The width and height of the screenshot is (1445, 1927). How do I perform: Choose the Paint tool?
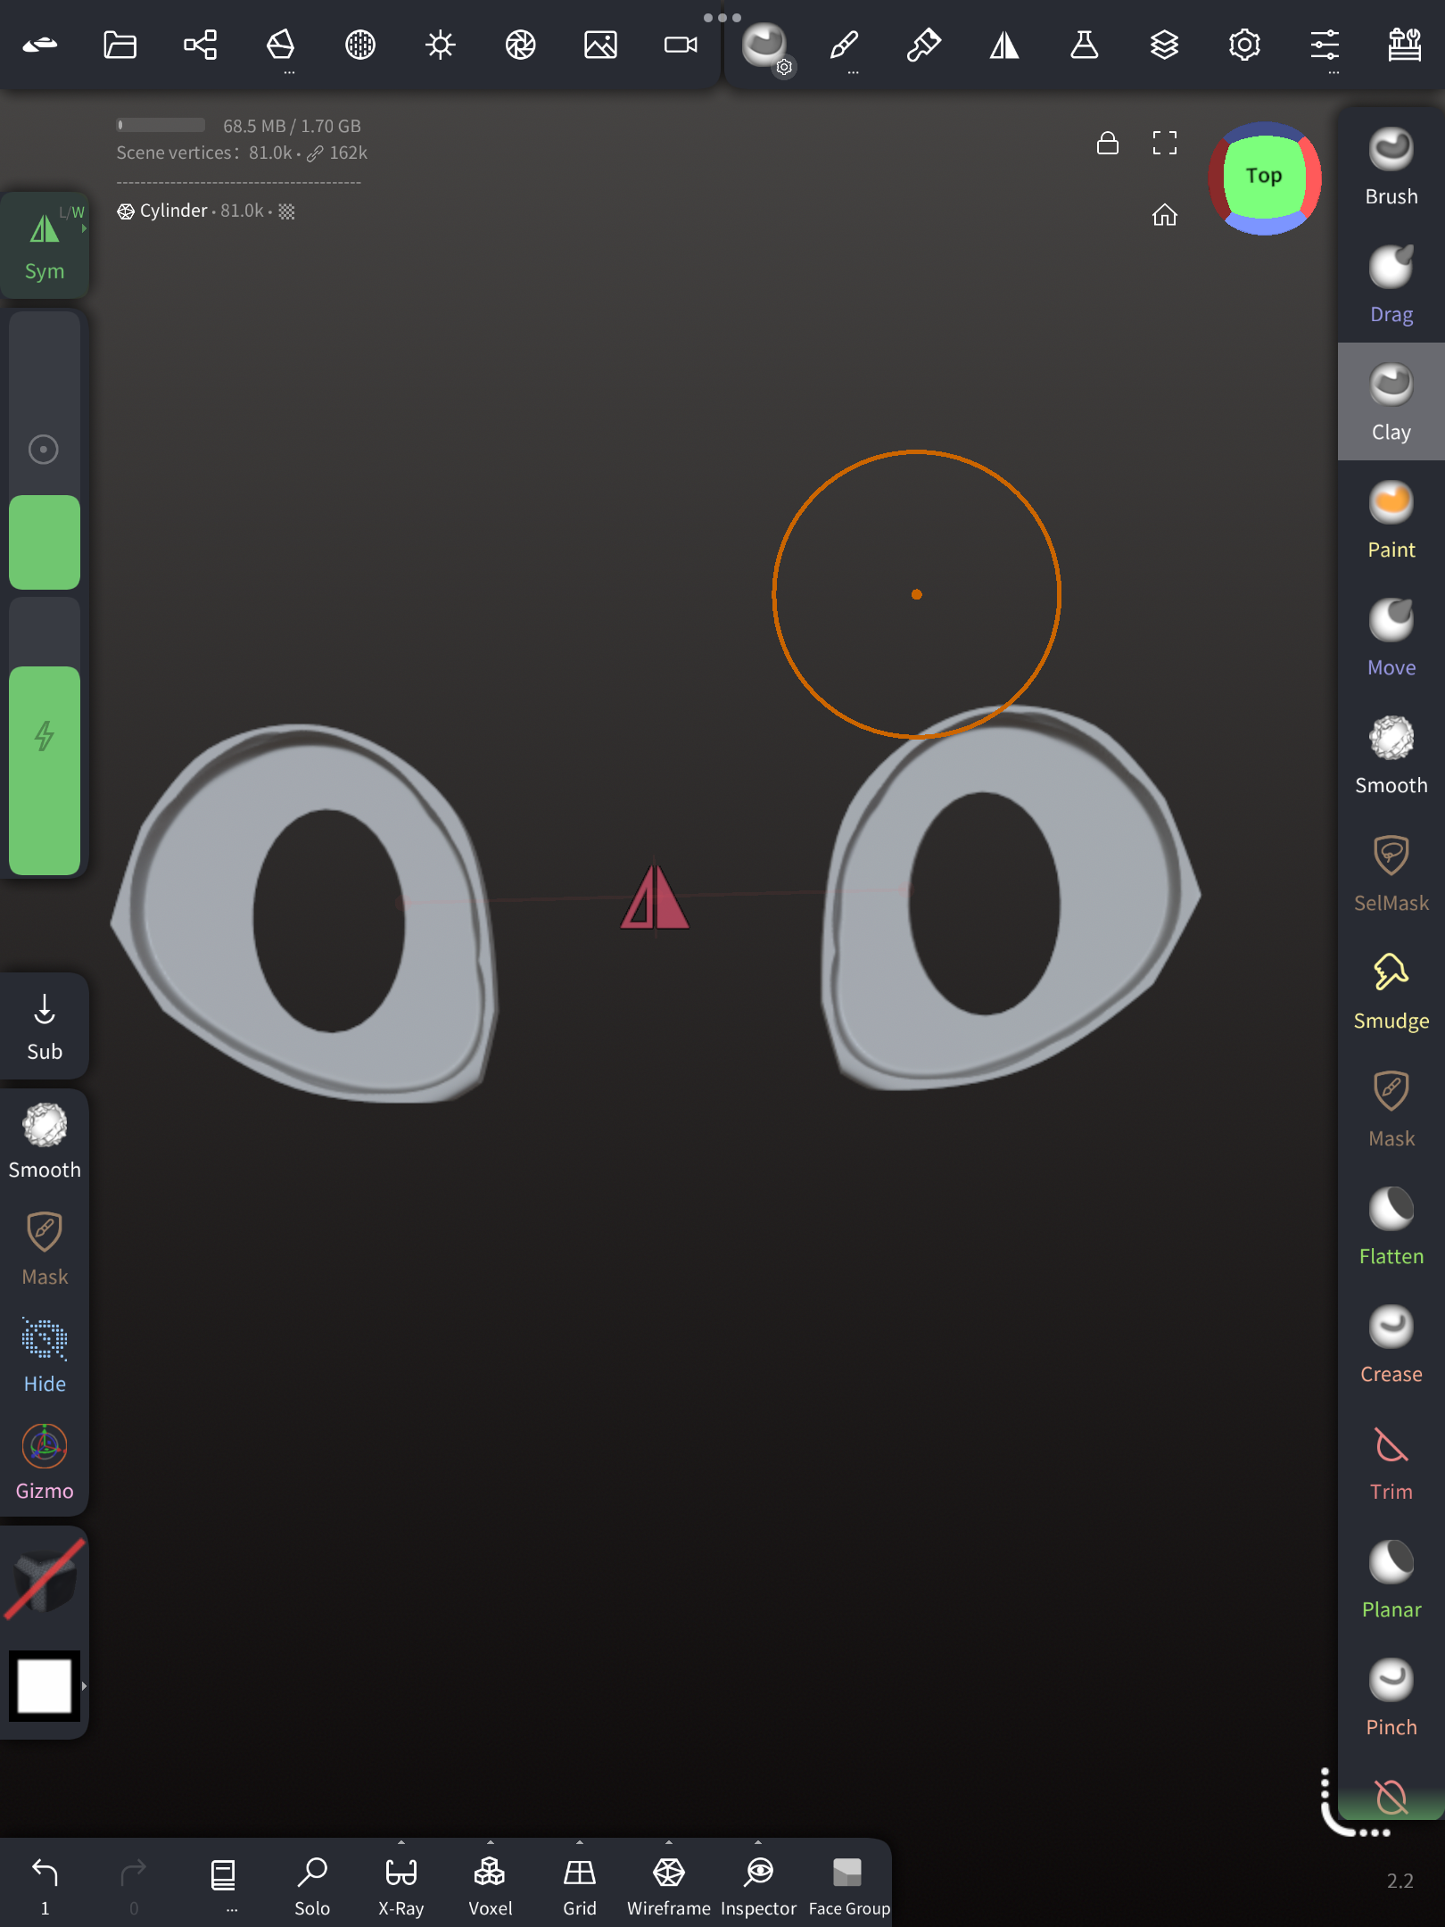(x=1391, y=520)
